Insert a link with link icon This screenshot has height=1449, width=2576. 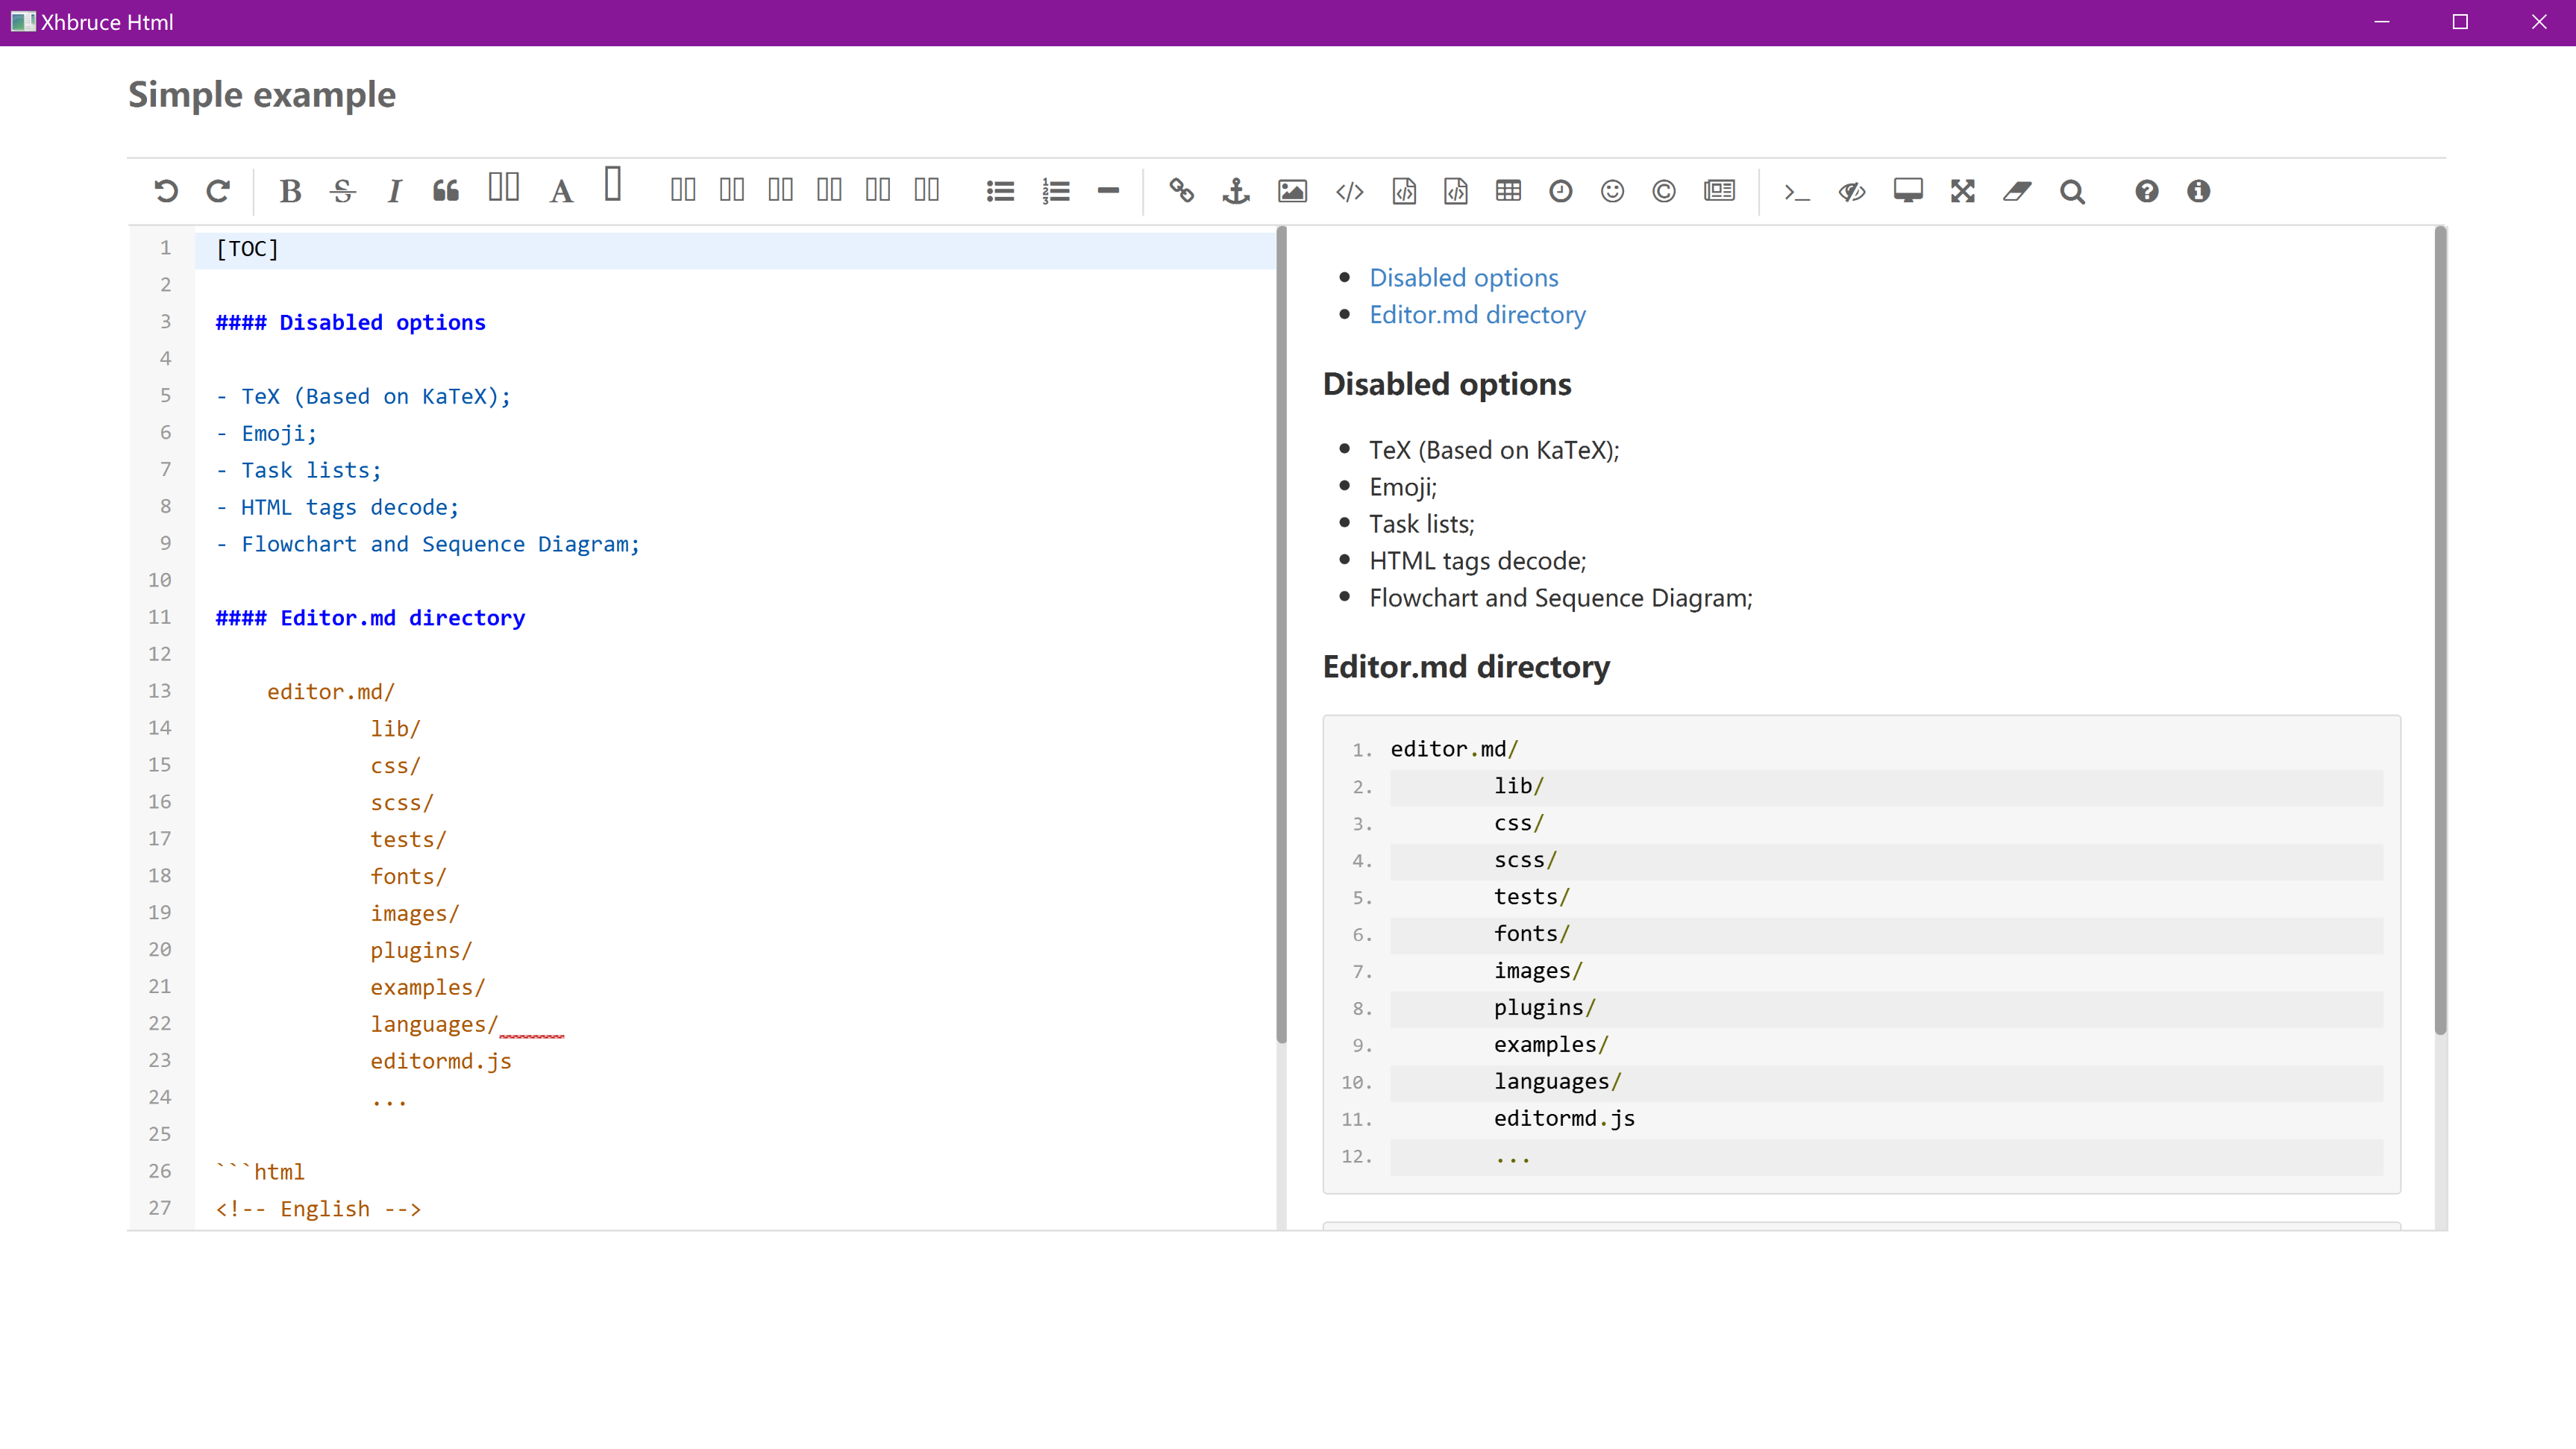(1181, 191)
